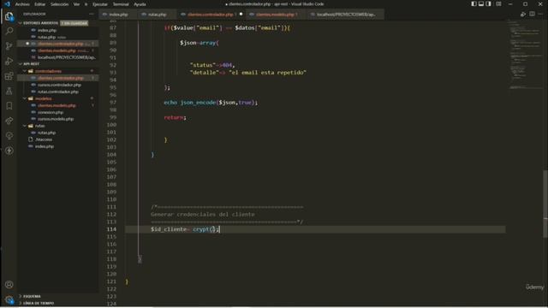Viewport: 548px width, 308px height.
Task: Open the Selección menu
Action: (59, 4)
